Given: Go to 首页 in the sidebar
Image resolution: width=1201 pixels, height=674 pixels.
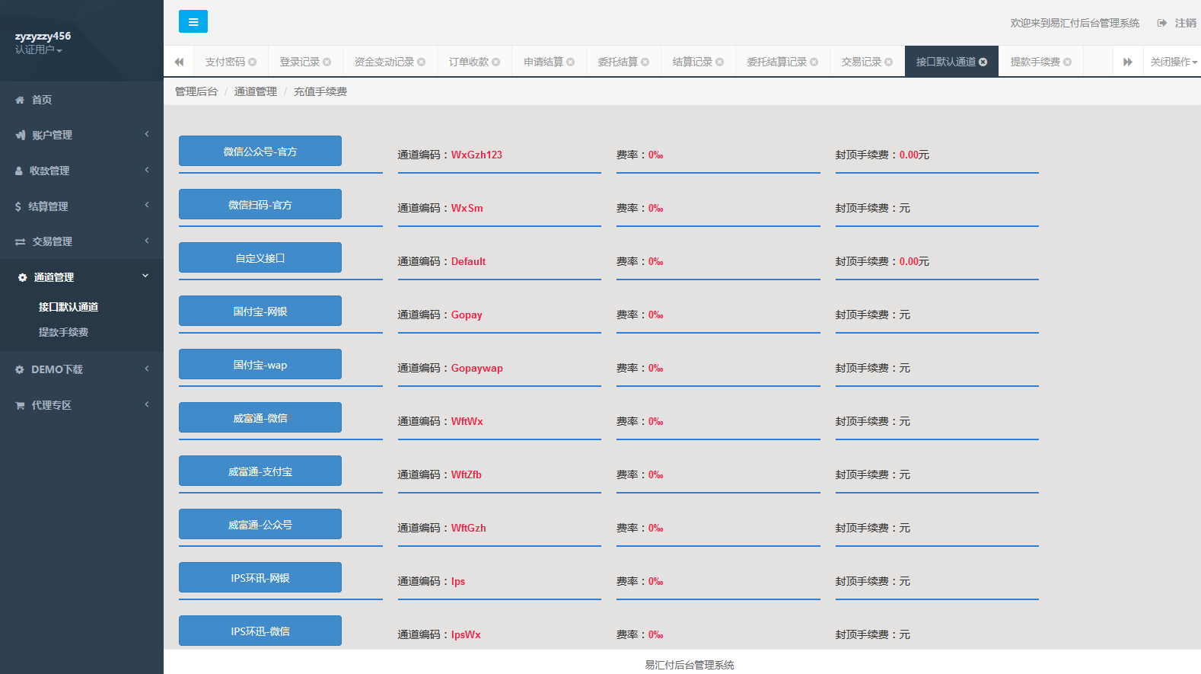Looking at the screenshot, I should (41, 100).
